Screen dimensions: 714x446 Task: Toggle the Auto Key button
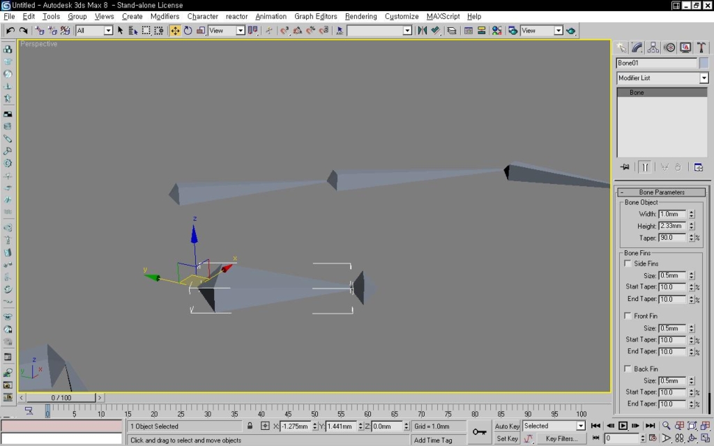(x=507, y=426)
